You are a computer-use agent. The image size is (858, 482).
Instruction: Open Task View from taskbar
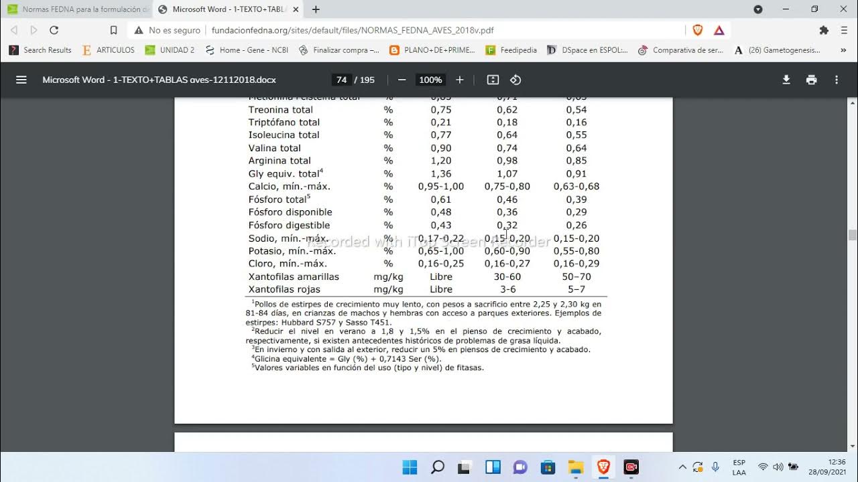(x=465, y=467)
